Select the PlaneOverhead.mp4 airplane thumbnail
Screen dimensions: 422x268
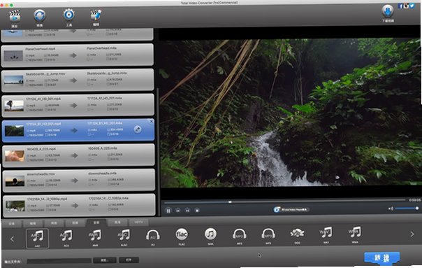pos(13,56)
